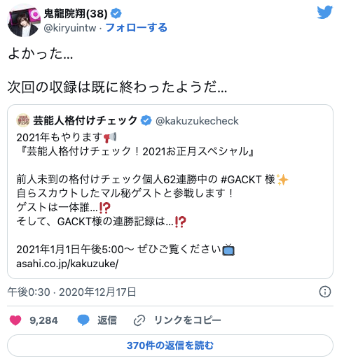
Task: Click the chain link copy icon
Action: 139,320
